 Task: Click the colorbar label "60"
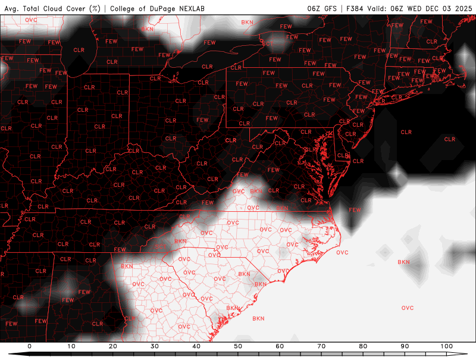280,346
